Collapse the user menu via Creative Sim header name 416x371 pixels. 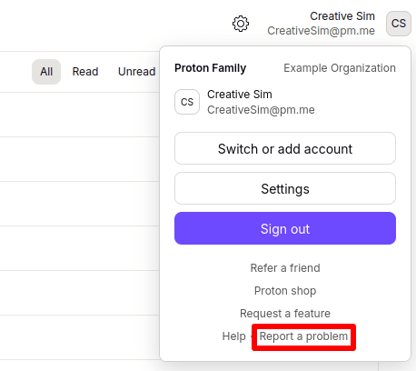[342, 16]
